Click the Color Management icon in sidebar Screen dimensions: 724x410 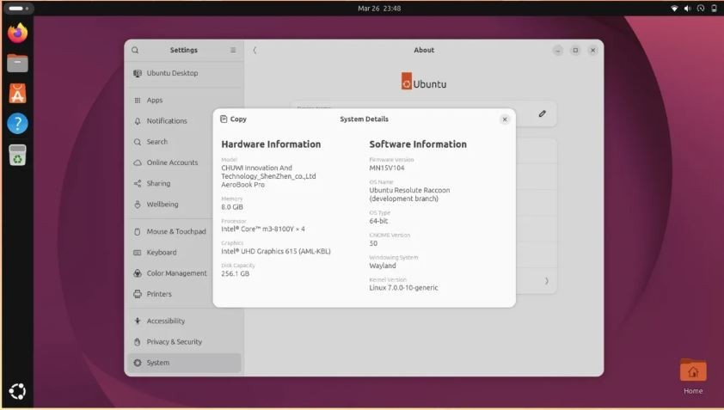[137, 272]
